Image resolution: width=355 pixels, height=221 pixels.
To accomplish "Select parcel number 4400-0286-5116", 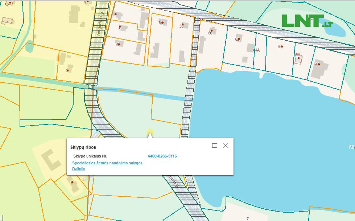I will point(162,156).
